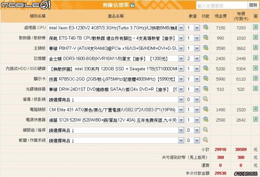The width and height of the screenshot is (260, 177).
Task: Open the 軟體/作業系統 product dropdown
Action: (116, 141)
